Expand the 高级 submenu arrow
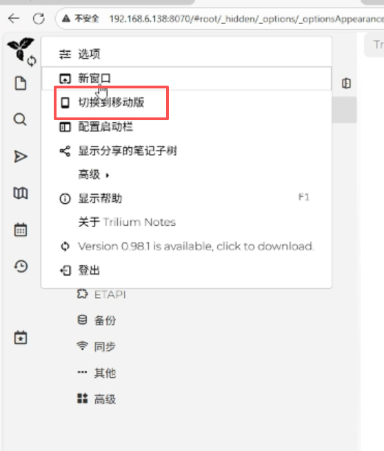This screenshot has width=384, height=451. (x=108, y=175)
